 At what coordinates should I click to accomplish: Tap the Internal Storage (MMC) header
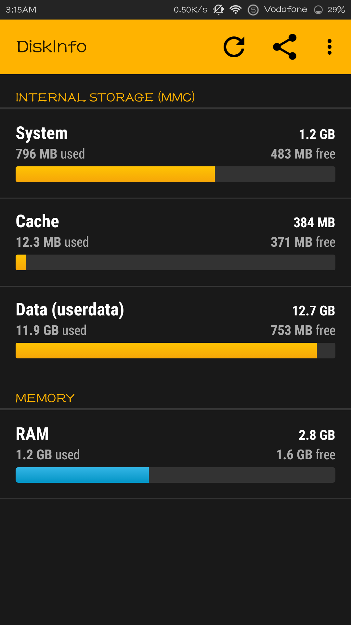click(105, 97)
